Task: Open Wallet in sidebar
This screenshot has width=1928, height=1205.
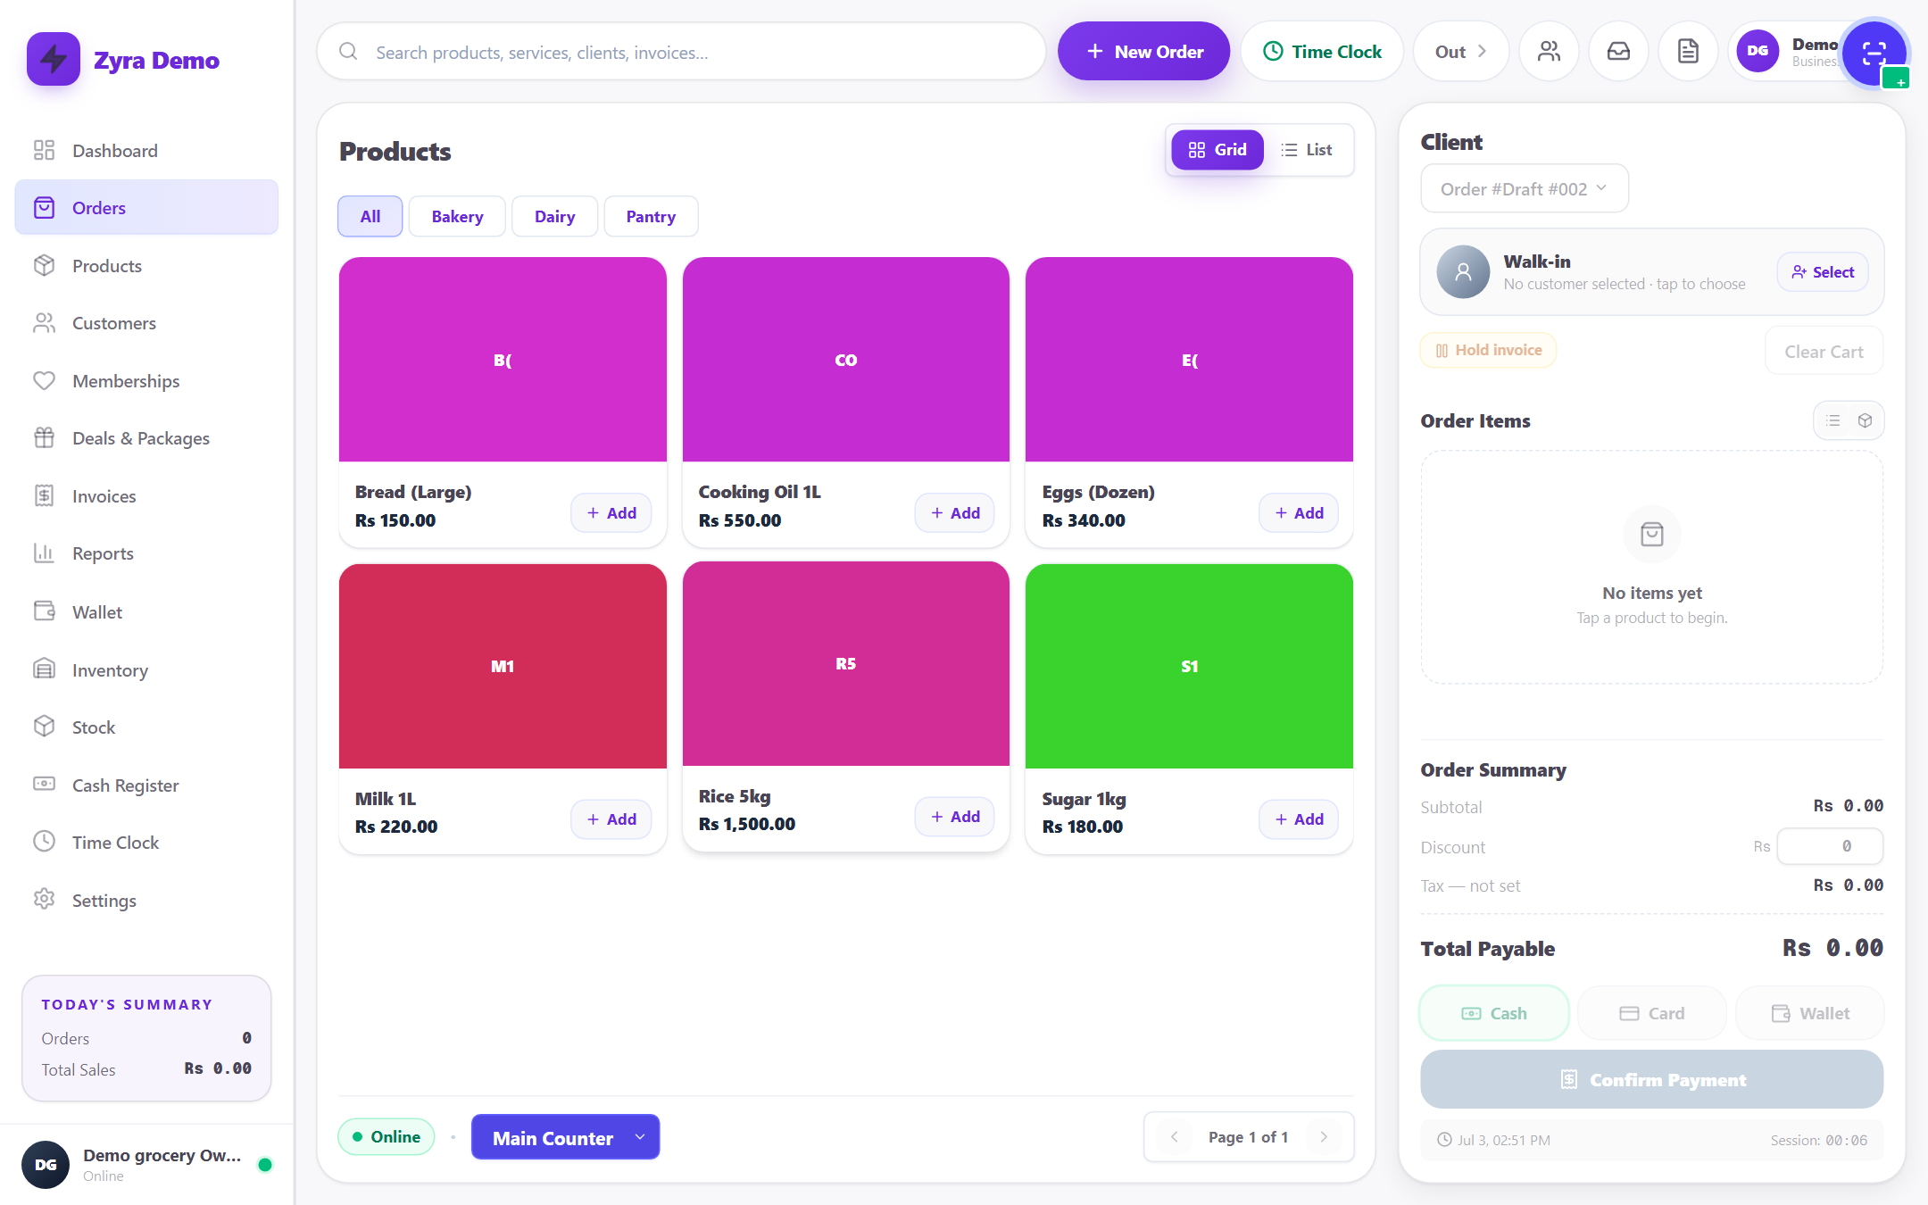Action: click(146, 611)
